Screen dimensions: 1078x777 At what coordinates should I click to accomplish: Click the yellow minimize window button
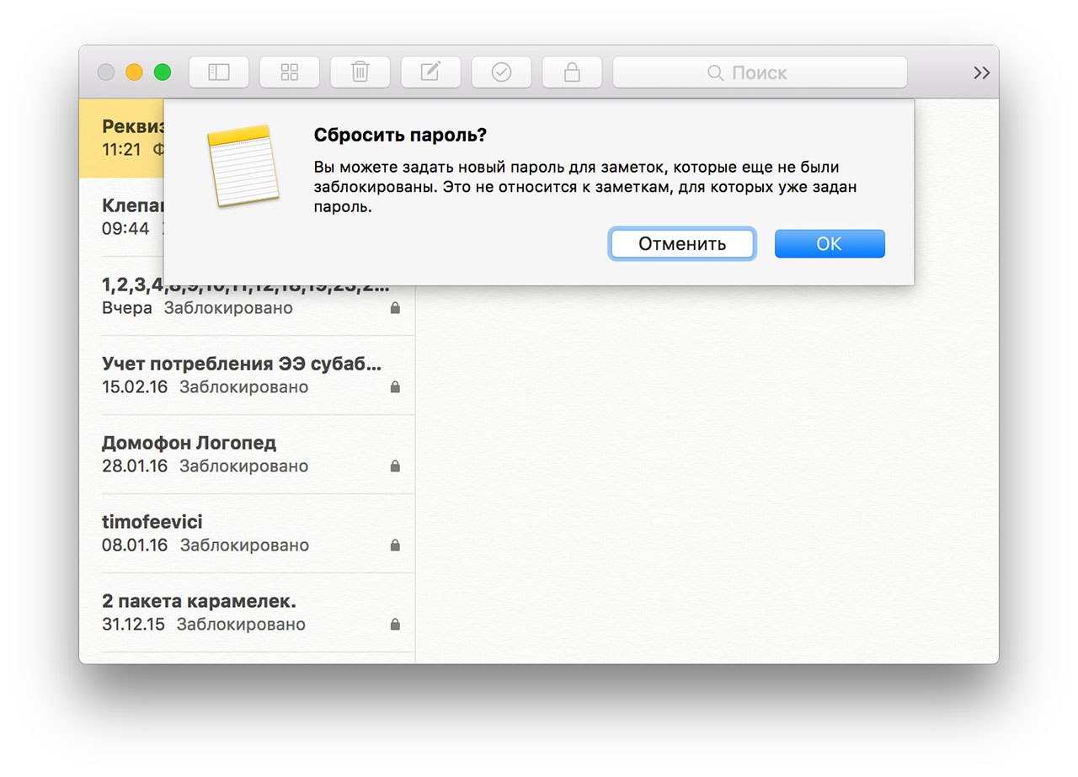pyautogui.click(x=134, y=72)
